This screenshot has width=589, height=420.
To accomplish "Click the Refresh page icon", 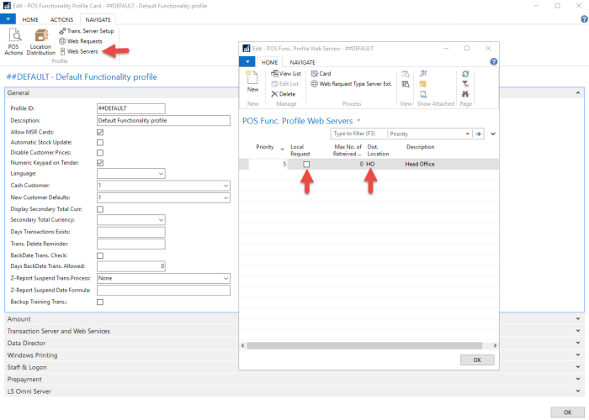I will pyautogui.click(x=465, y=74).
